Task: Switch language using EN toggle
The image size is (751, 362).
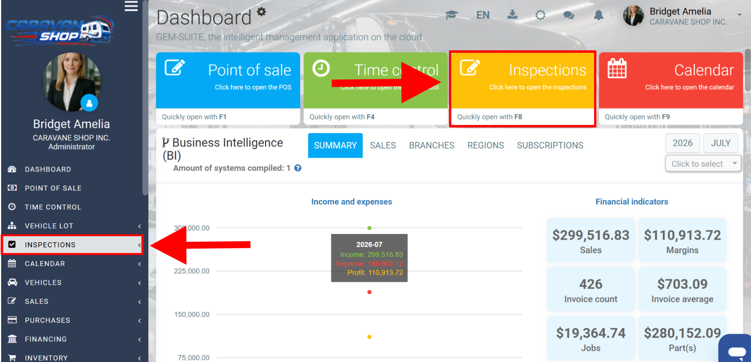Action: coord(483,15)
